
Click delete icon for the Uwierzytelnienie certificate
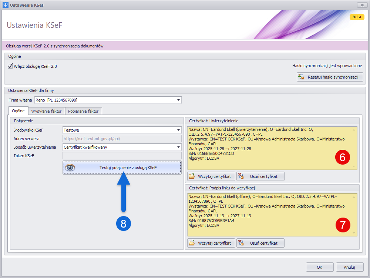241,176
